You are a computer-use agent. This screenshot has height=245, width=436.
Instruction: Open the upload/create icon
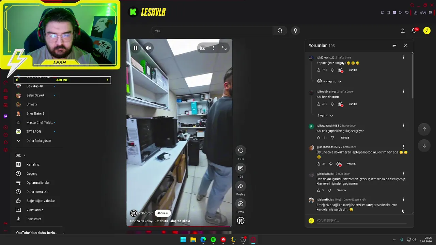[x=403, y=31]
